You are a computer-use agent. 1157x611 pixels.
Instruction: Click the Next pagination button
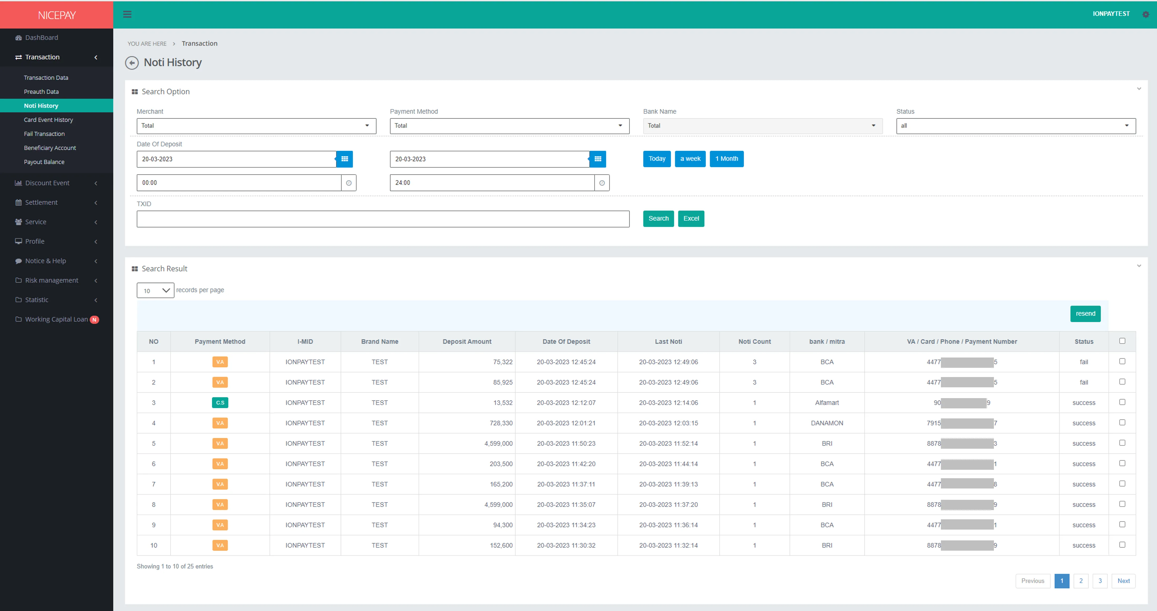pyautogui.click(x=1123, y=581)
